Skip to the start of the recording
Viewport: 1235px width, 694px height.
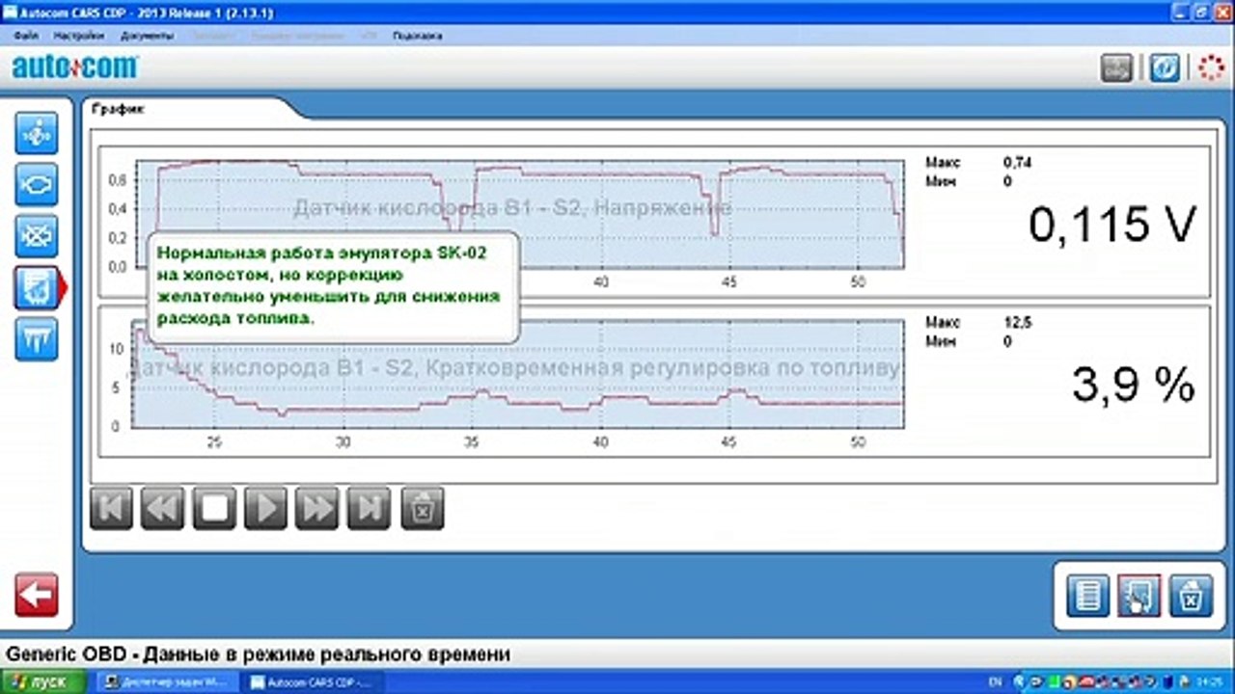pos(111,508)
